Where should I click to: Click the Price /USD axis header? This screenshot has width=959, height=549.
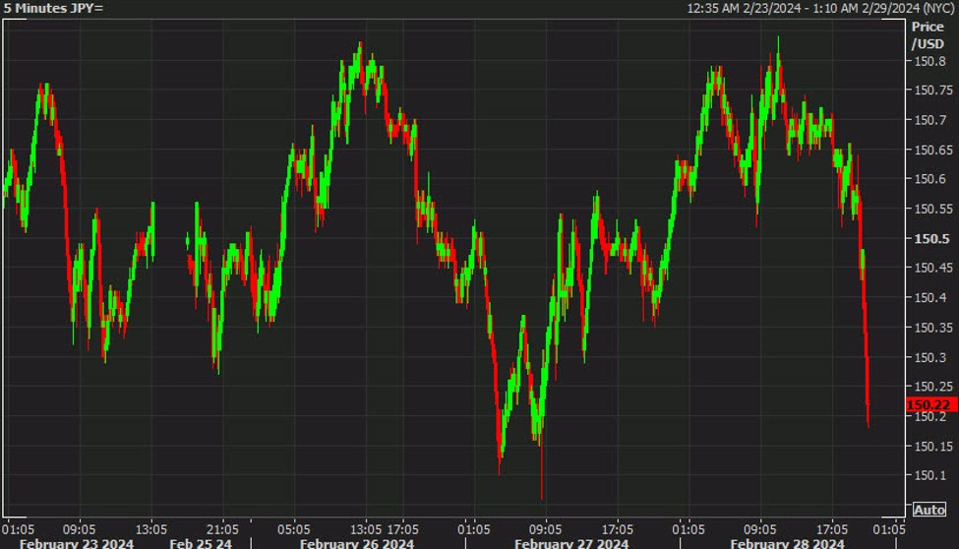coord(928,35)
